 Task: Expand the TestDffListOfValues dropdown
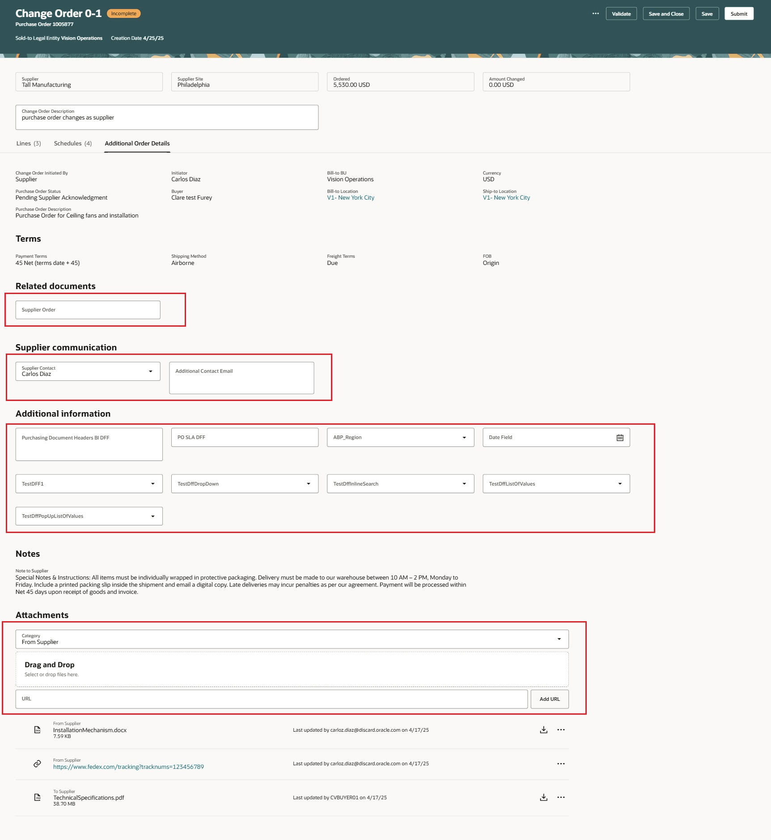tap(620, 483)
